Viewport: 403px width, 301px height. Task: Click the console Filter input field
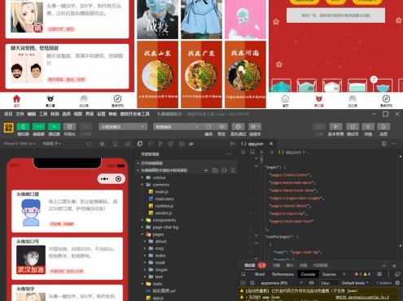click(329, 283)
